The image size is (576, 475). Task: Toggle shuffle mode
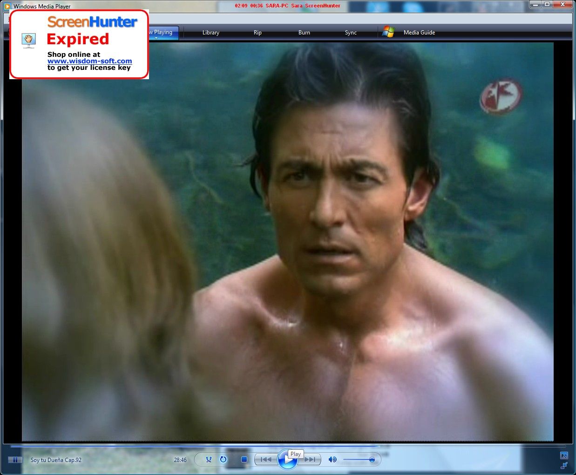click(209, 460)
